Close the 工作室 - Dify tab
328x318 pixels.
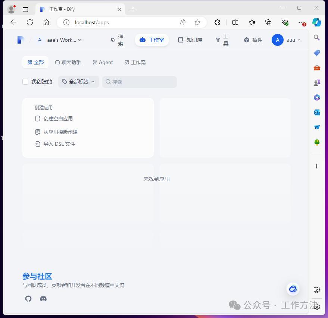(119, 9)
